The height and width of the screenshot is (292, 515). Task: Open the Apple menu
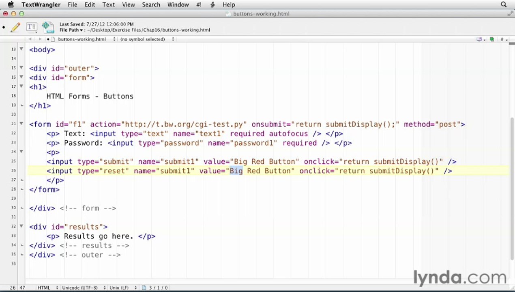11,4
